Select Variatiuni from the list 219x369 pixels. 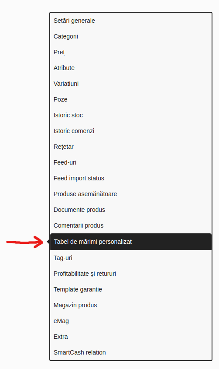pyautogui.click(x=130, y=84)
